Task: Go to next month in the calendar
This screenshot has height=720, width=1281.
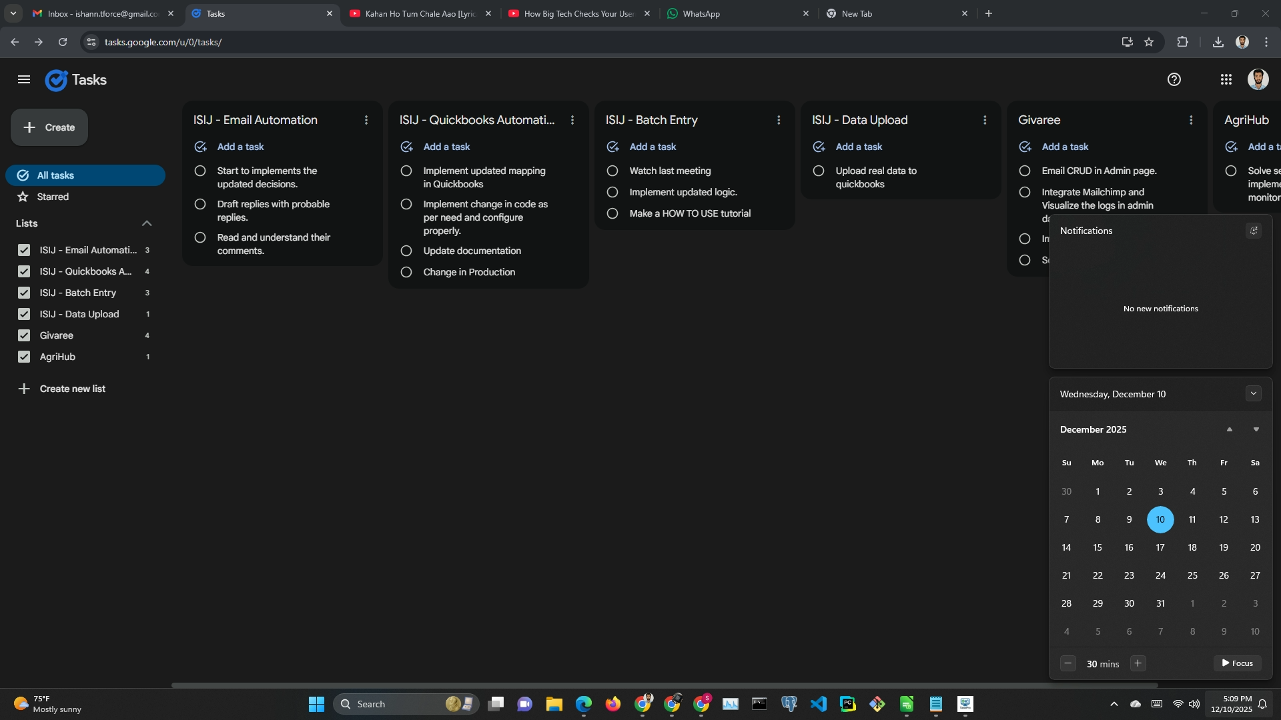Action: 1256,429
